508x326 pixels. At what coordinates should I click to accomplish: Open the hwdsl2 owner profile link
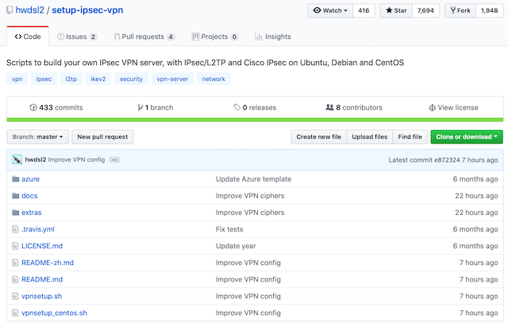(x=30, y=10)
